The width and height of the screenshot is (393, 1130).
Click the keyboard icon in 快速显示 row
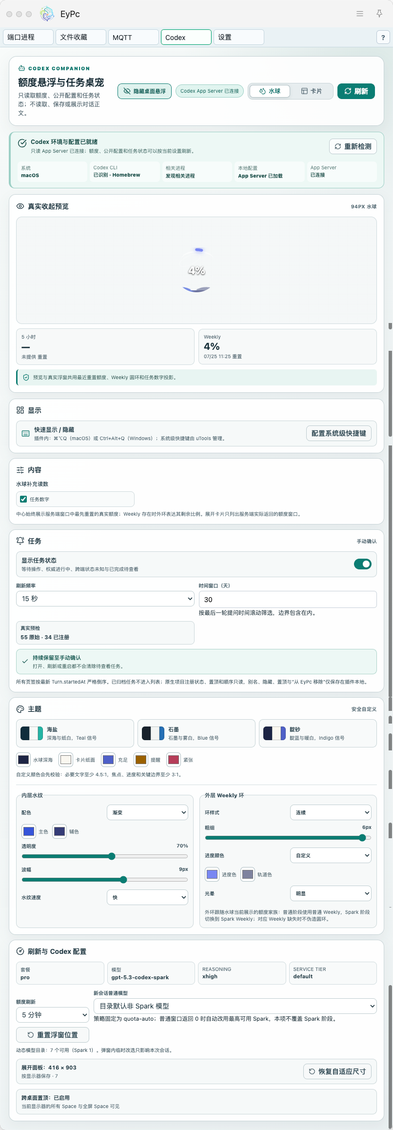click(x=26, y=433)
